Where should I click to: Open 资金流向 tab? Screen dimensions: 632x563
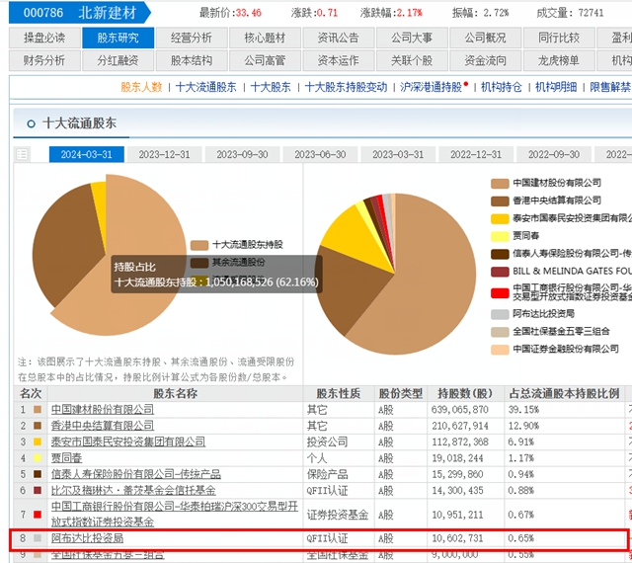[x=485, y=60]
